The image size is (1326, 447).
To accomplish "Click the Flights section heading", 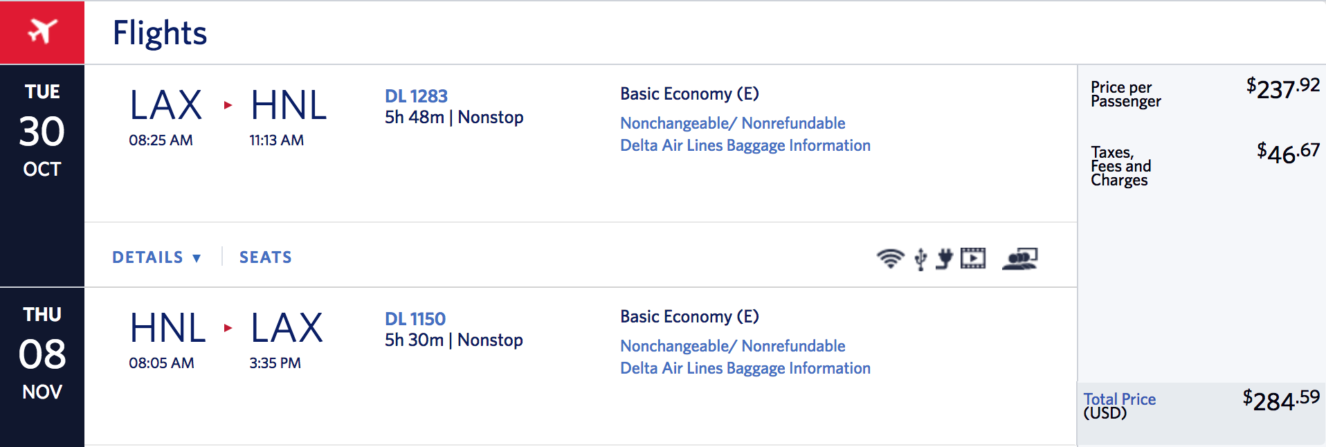I will tap(160, 33).
